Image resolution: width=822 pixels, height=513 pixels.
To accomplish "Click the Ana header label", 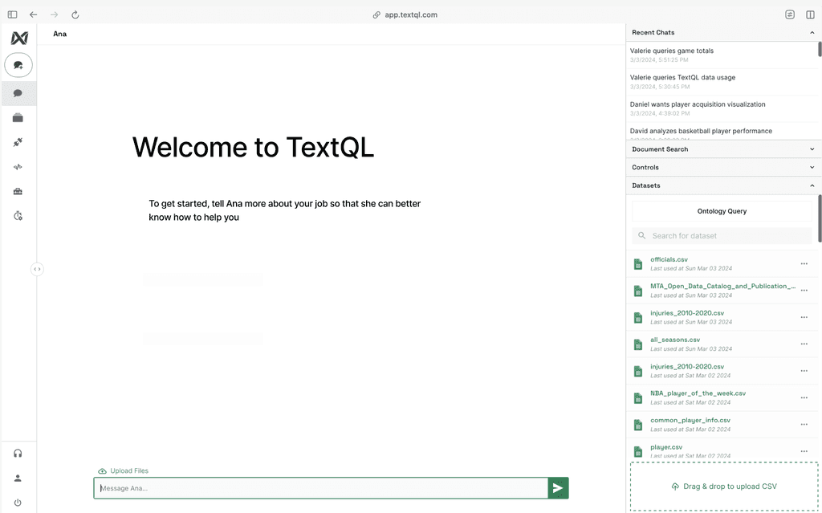I will tap(59, 34).
